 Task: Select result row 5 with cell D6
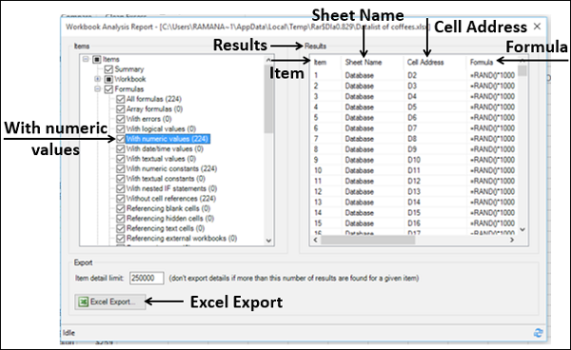tap(414, 118)
